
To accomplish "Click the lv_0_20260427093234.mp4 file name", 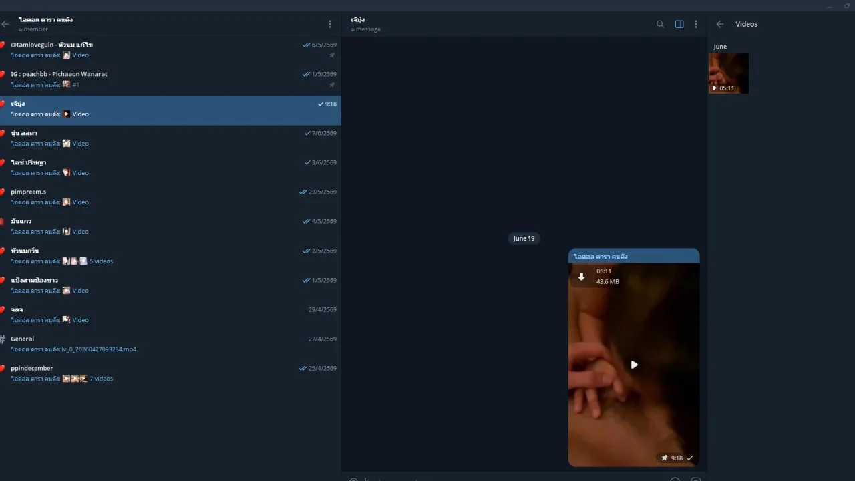I will point(99,349).
